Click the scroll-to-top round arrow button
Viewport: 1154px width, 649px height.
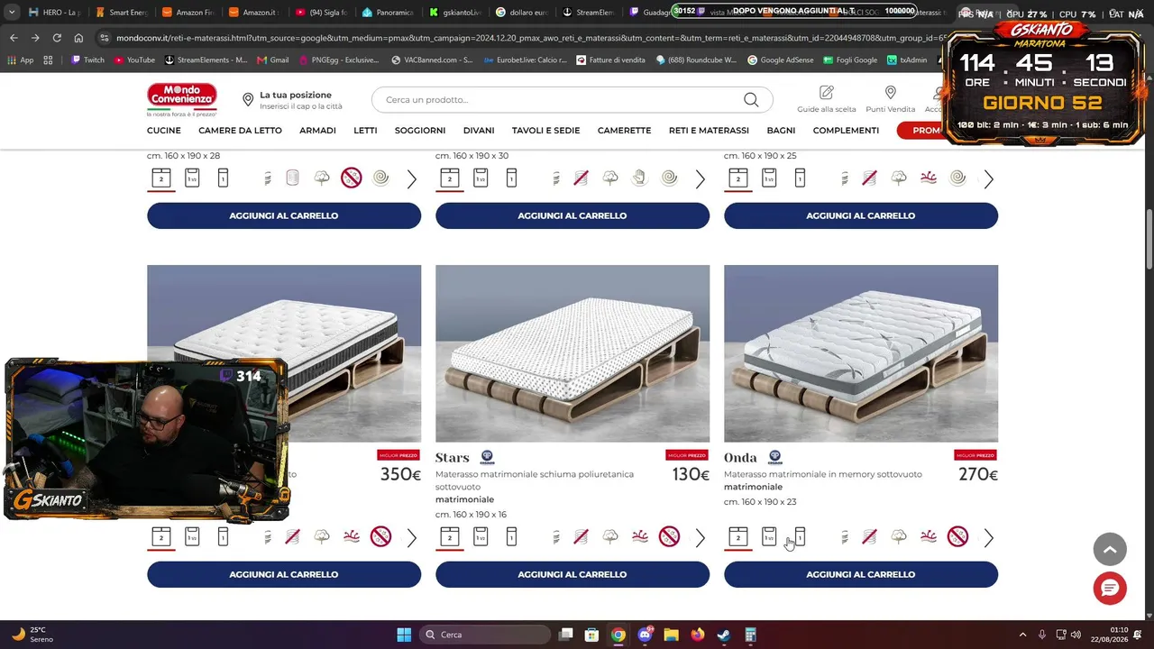pyautogui.click(x=1110, y=549)
